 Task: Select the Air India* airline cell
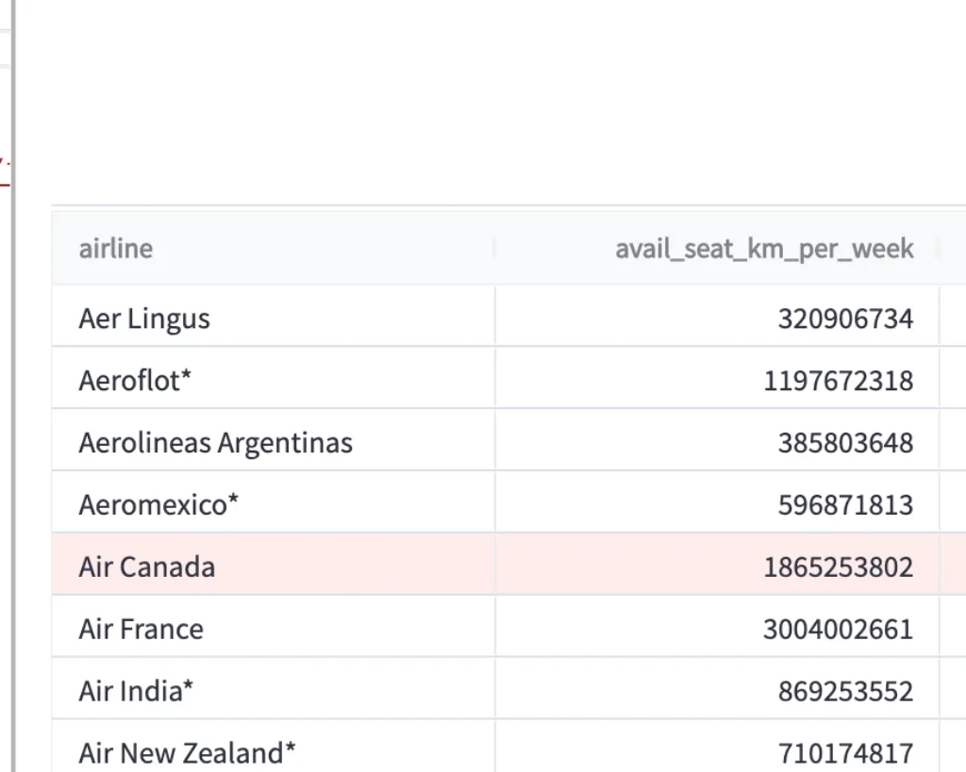click(x=137, y=692)
